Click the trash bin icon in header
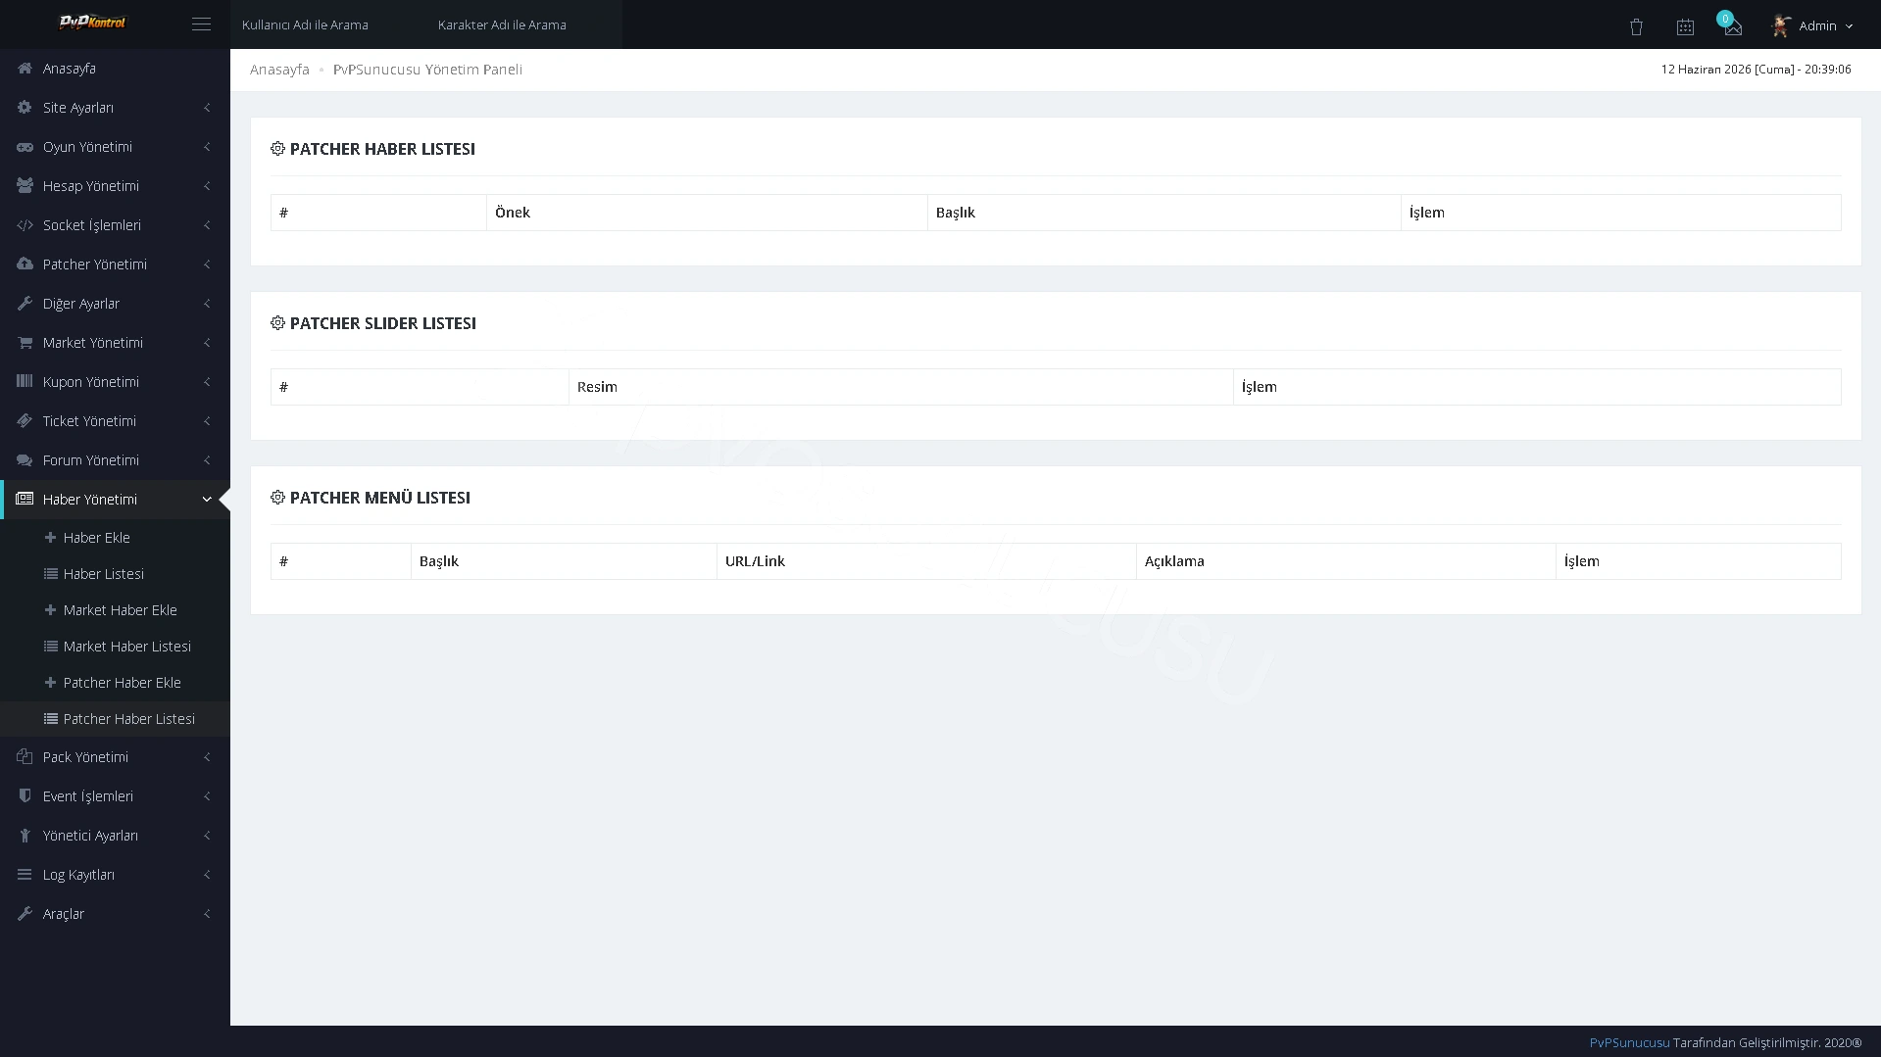Viewport: 1881px width, 1057px height. 1636,27
